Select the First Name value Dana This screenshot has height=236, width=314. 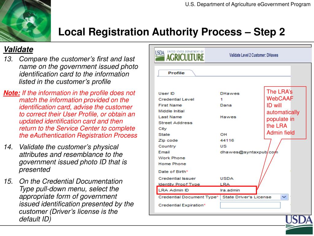click(x=226, y=105)
